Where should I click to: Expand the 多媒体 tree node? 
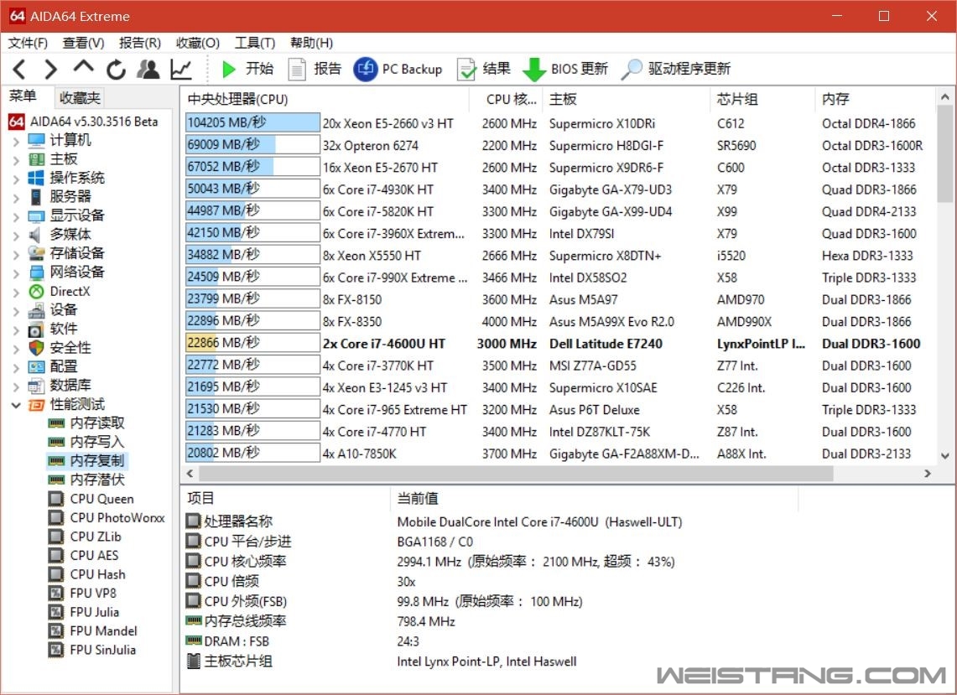pyautogui.click(x=16, y=236)
